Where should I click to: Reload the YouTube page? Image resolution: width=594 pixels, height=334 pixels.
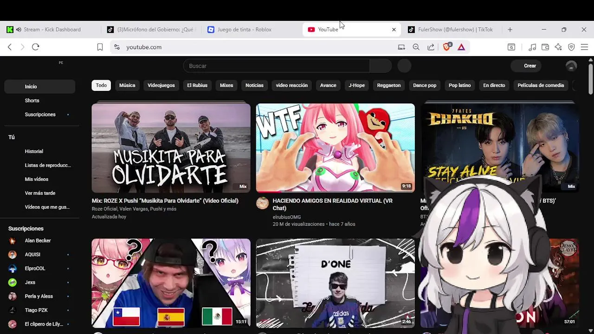[x=36, y=47]
